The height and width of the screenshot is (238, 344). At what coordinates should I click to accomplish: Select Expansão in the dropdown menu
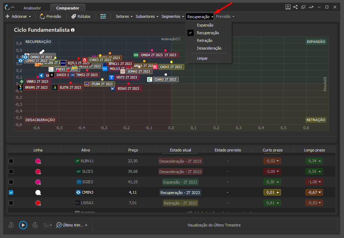click(205, 25)
